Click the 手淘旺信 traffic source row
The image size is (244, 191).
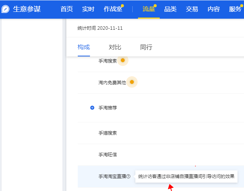[x=108, y=155]
